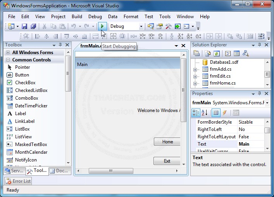Click the Redo arrow icon
This screenshot has width=274, height=197.
87,26
